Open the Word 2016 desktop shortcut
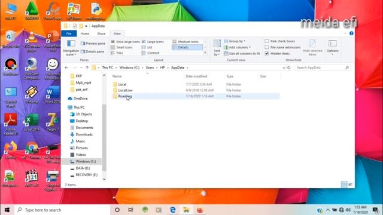This screenshot has width=383, height=215. point(53,94)
